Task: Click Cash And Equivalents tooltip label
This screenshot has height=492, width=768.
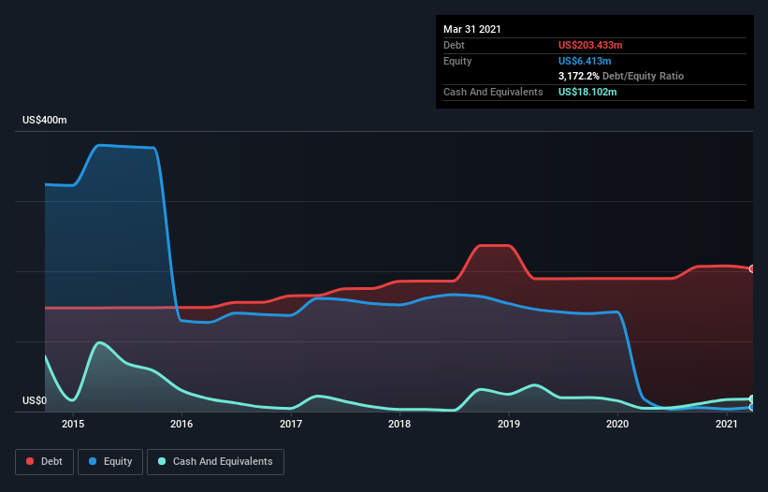Action: tap(493, 92)
